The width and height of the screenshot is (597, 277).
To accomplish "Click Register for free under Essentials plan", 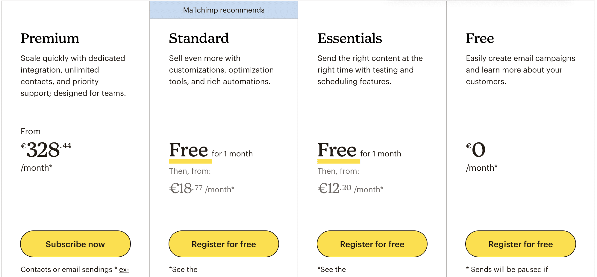I will [372, 244].
